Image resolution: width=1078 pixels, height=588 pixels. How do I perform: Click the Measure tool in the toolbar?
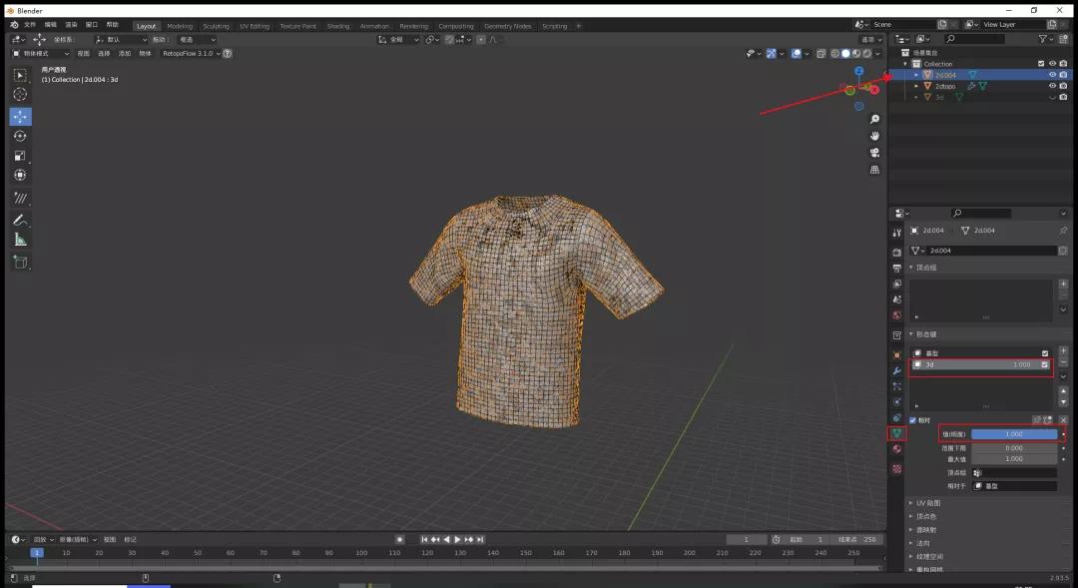click(x=20, y=238)
